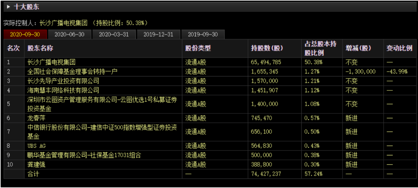Click holdings value 388,800

point(262,164)
